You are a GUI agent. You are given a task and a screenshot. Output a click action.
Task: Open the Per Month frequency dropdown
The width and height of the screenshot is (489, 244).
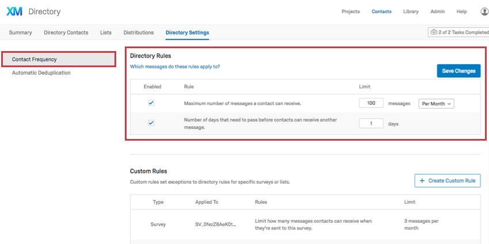tap(436, 104)
